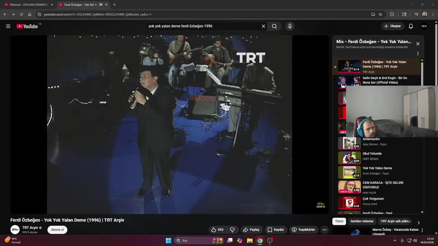Bookmark this page with the star
Image resolution: width=438 pixels, height=246 pixels.
click(381, 14)
